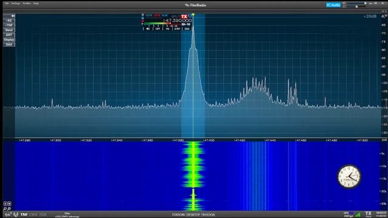This screenshot has width=388, height=218.
Task: Click the 147.300 frequency axis label
Action: click(x=55, y=140)
